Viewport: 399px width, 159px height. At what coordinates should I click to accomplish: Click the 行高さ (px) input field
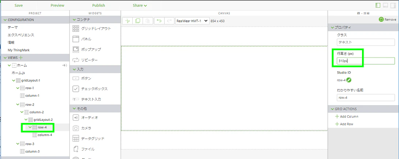coord(366,61)
